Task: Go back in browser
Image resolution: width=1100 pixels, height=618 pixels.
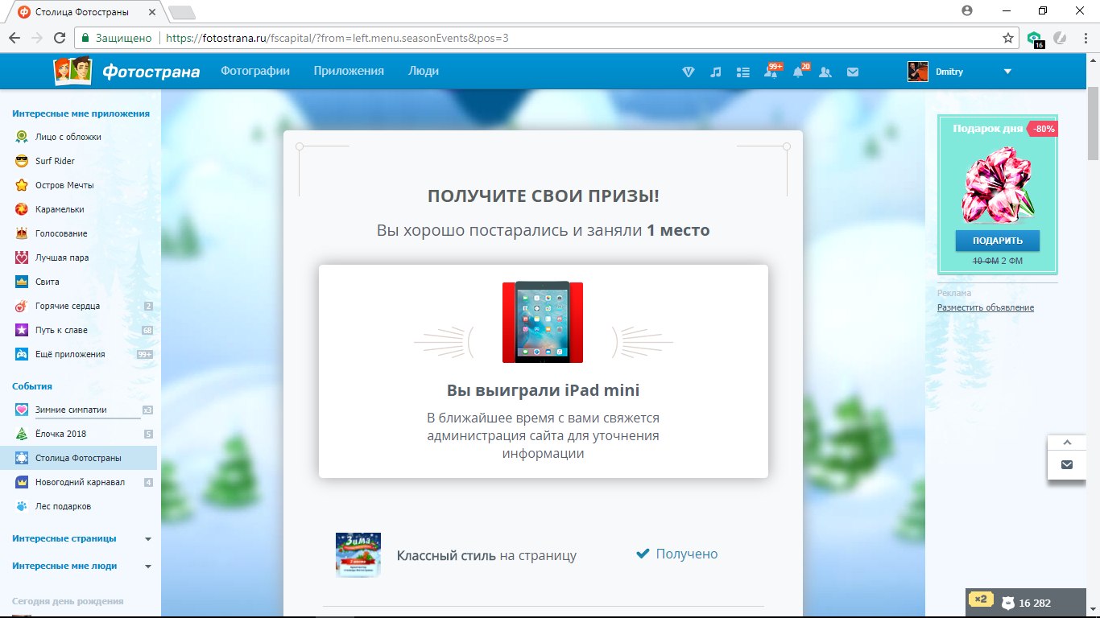Action: (x=14, y=38)
